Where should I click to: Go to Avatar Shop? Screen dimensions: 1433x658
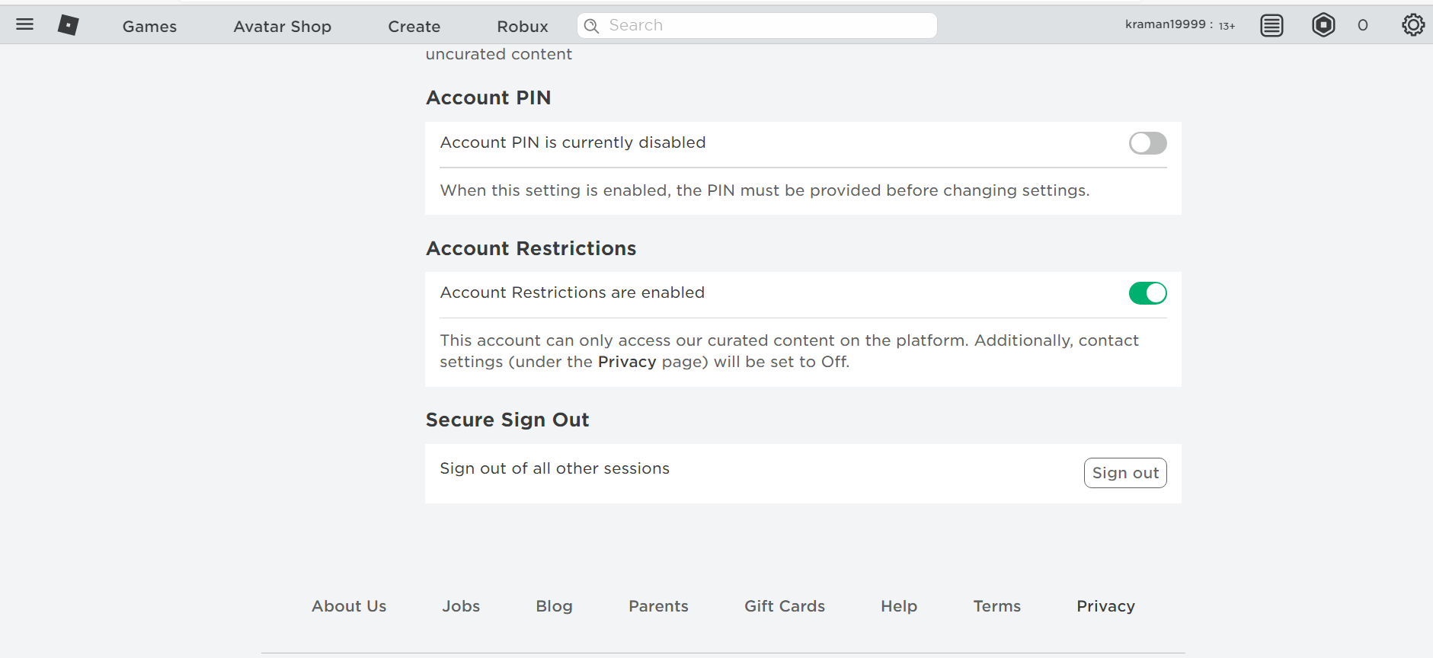(x=282, y=27)
